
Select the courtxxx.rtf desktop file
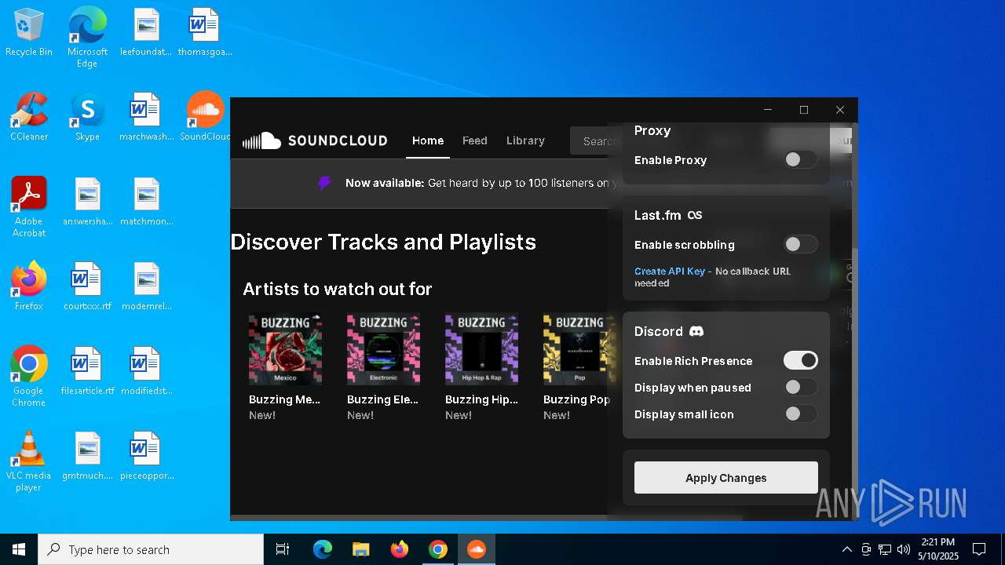coord(87,286)
